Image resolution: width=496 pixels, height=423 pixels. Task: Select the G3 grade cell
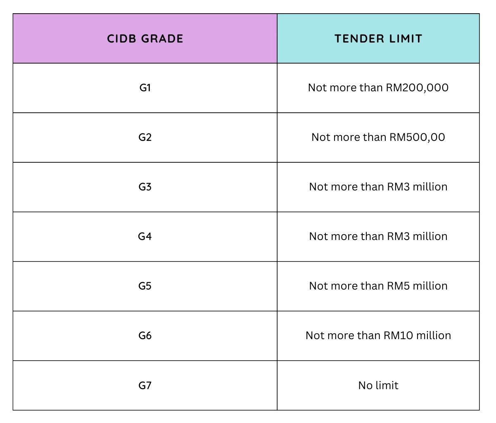(145, 187)
